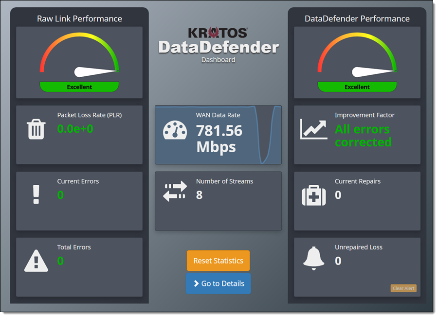Click the speedometer WAN Data Rate icon
This screenshot has width=438, height=317.
coord(175,130)
